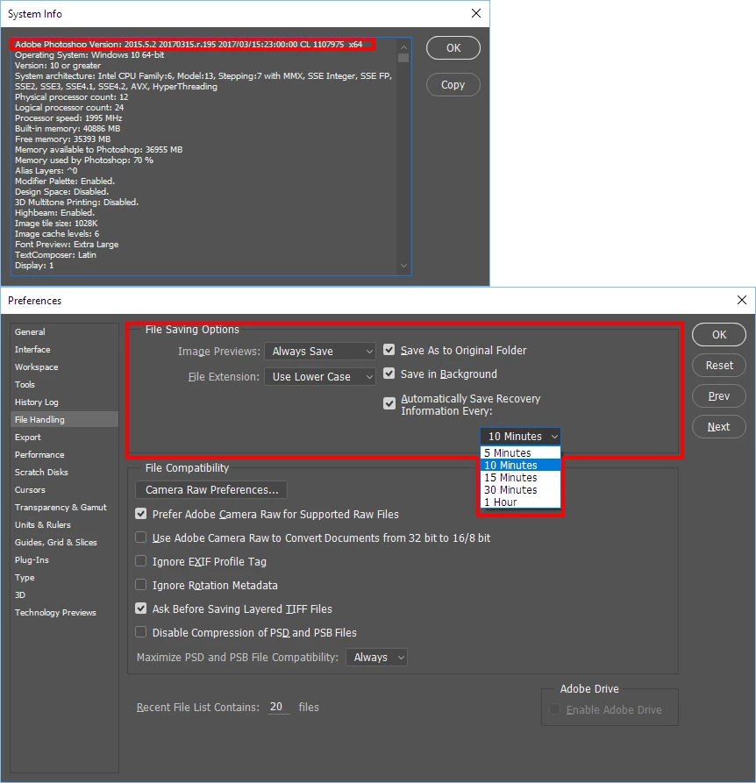756x783 pixels.
Task: Enable Ignore Rotation Metadata
Action: point(141,584)
